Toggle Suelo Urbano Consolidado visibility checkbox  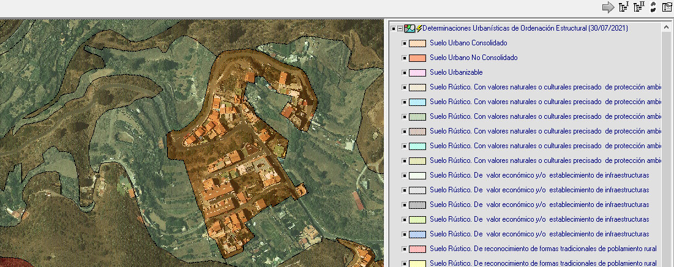(404, 43)
